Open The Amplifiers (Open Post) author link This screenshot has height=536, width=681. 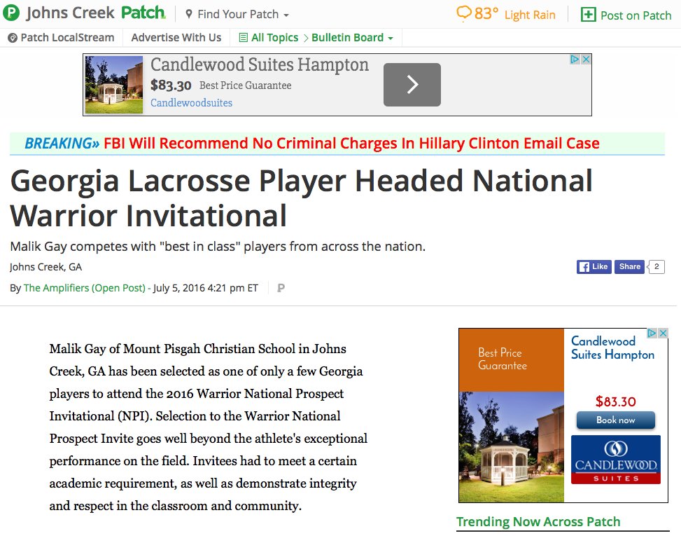click(x=85, y=288)
